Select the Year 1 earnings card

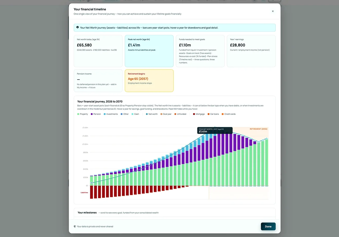click(251, 51)
